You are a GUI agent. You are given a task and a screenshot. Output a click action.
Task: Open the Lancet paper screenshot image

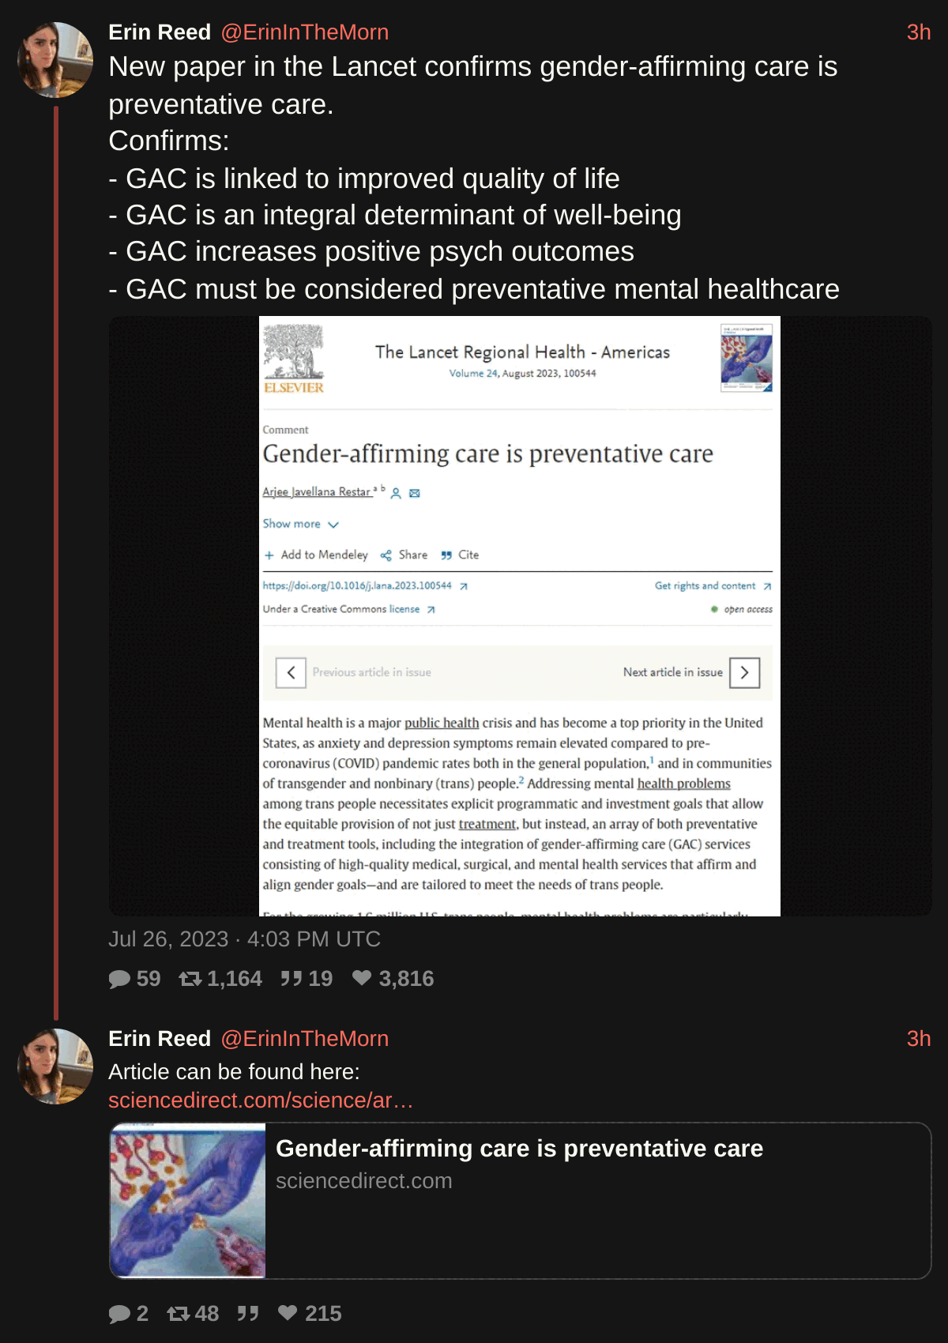coord(520,616)
